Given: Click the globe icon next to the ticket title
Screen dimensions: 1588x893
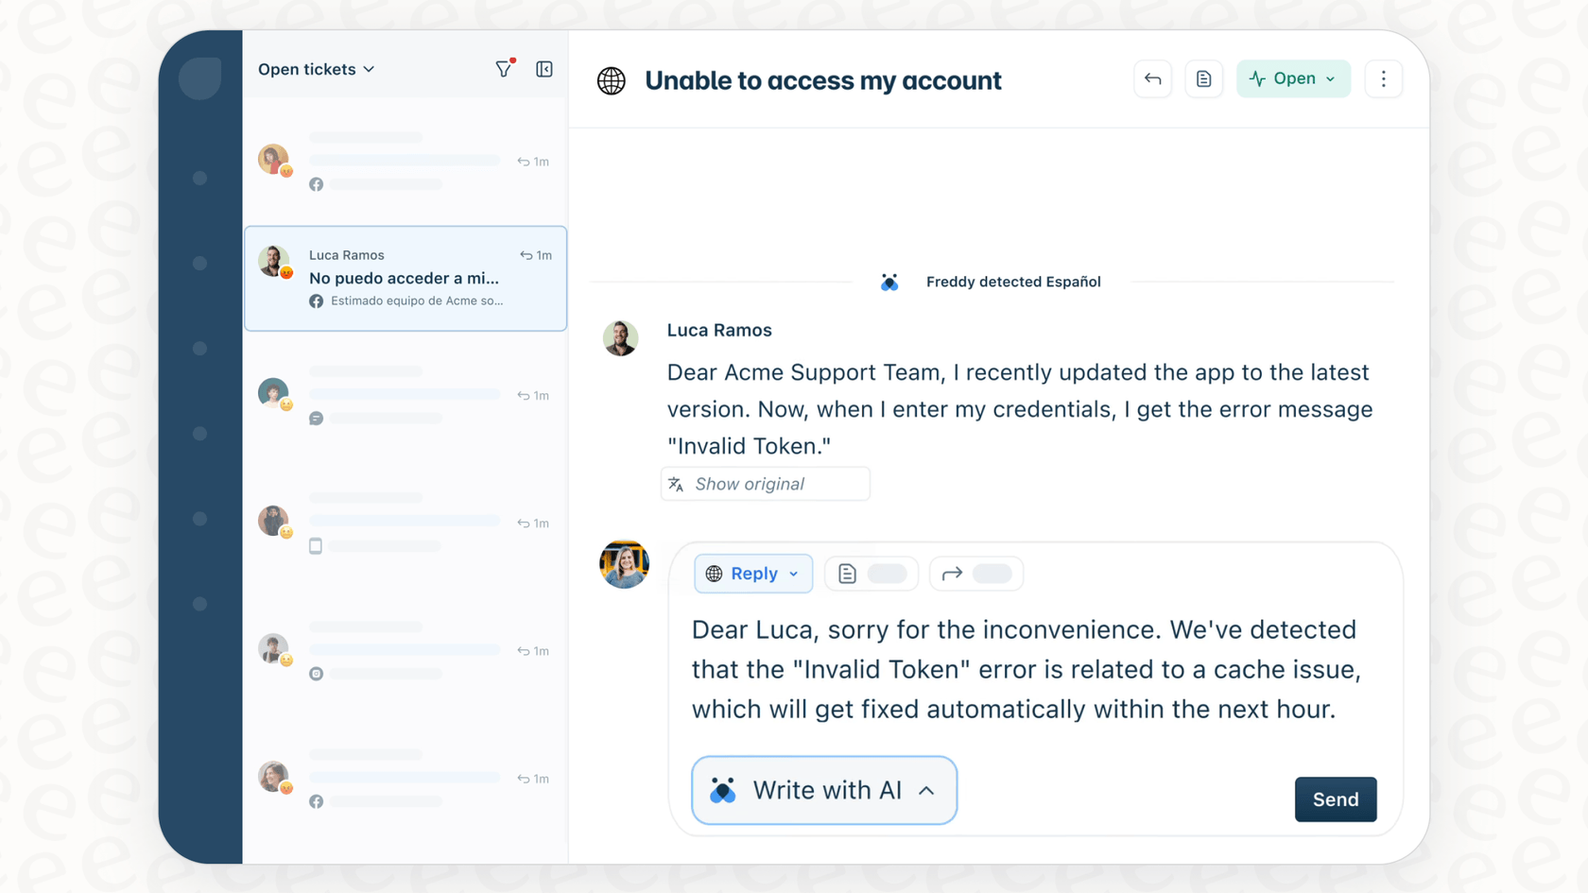Looking at the screenshot, I should tap(611, 80).
